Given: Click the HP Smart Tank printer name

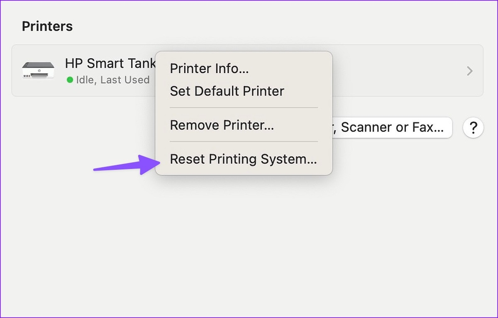Looking at the screenshot, I should (110, 63).
